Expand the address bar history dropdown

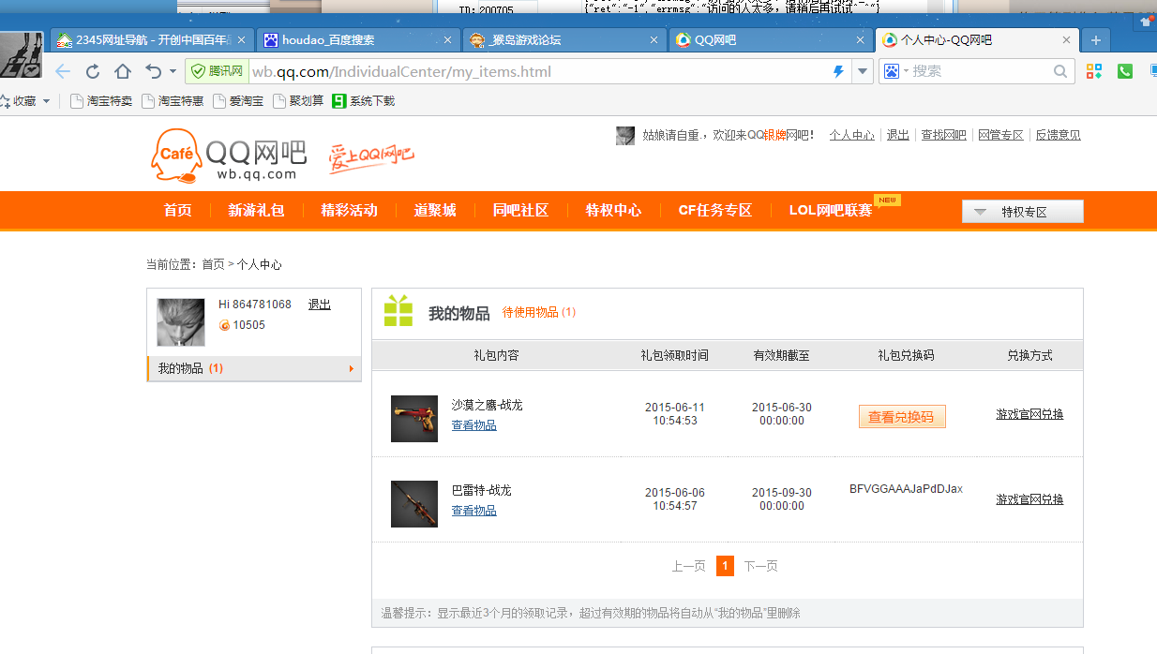pos(863,71)
